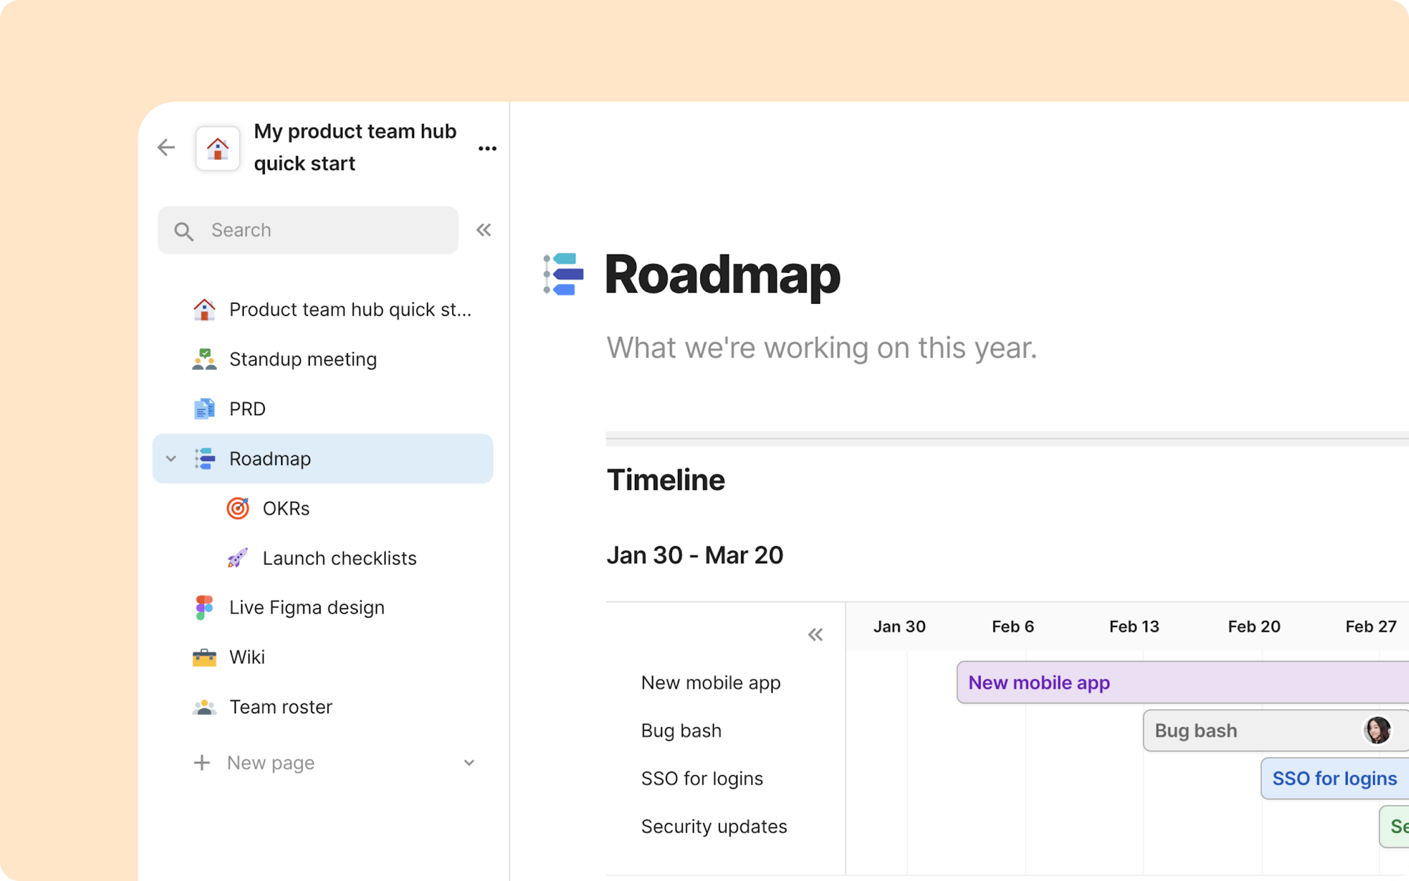Click the New page button
Viewport: 1409px width, 881px height.
(271, 763)
